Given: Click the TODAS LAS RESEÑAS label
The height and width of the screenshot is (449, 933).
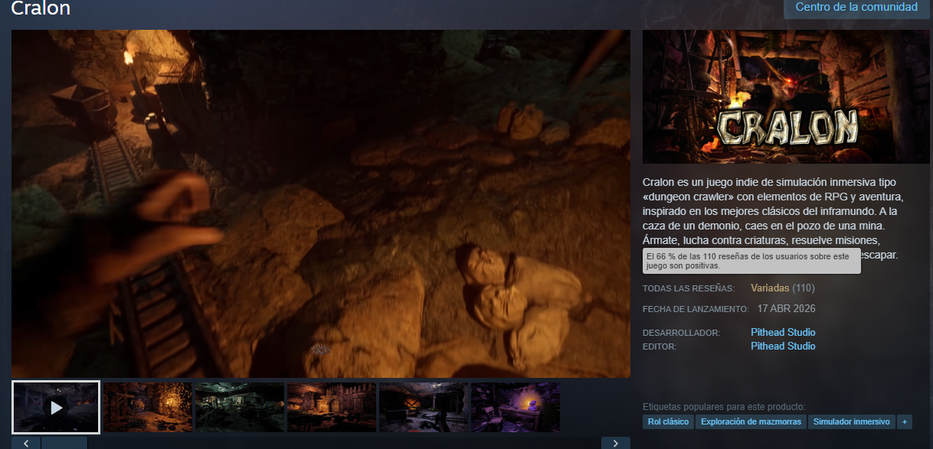Looking at the screenshot, I should [689, 289].
